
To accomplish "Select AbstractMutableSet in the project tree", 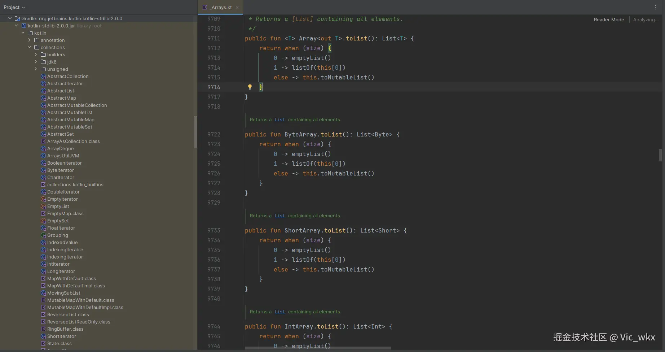I will [x=70, y=127].
